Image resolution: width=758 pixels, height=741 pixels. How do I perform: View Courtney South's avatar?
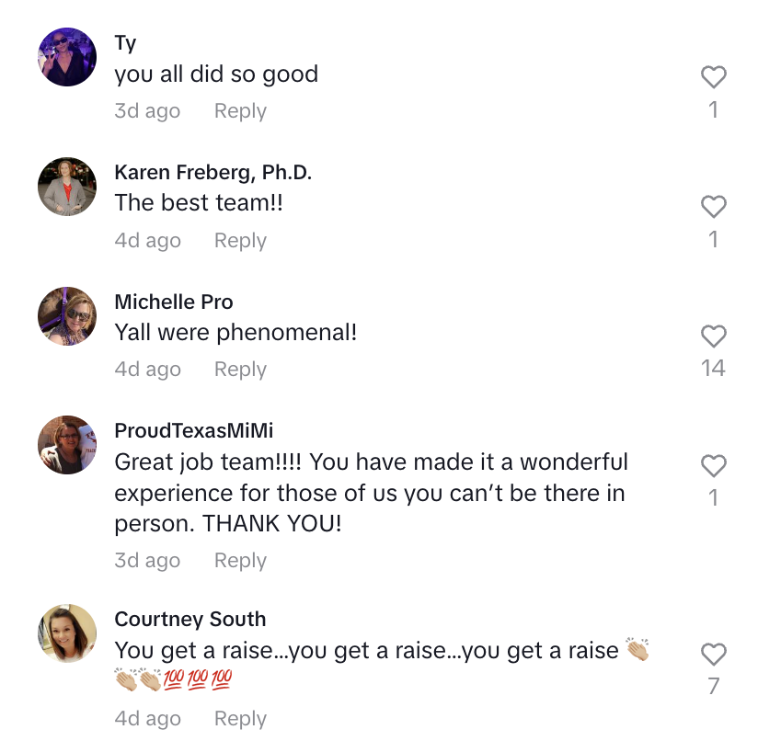click(67, 633)
